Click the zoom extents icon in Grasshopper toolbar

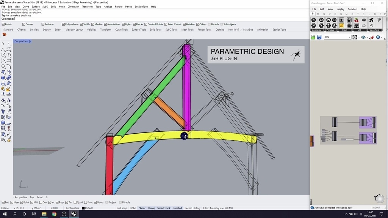coord(355,37)
